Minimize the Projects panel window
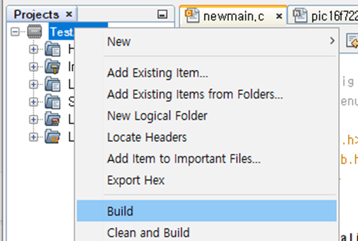The height and width of the screenshot is (241, 358). coord(162,14)
